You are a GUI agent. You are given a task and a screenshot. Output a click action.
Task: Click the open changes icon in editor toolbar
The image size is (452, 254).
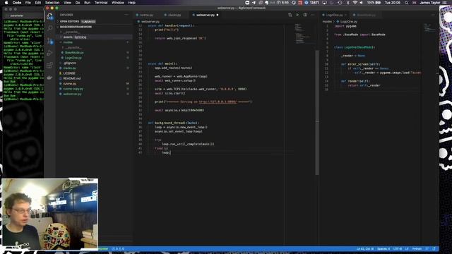[x=290, y=15]
